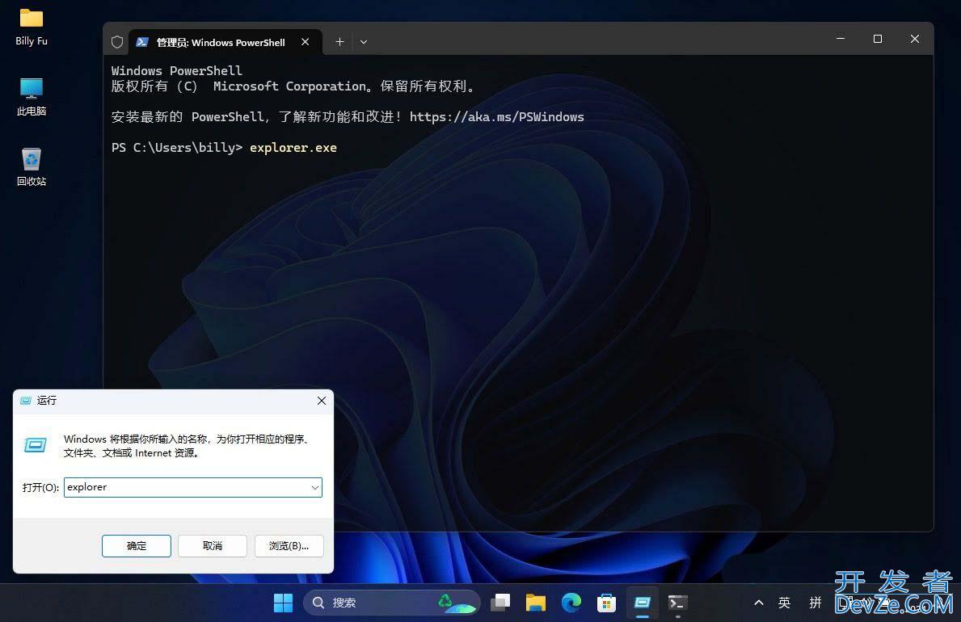Viewport: 961px width, 622px height.
Task: Confirm with the 确定 button
Action: 136,545
